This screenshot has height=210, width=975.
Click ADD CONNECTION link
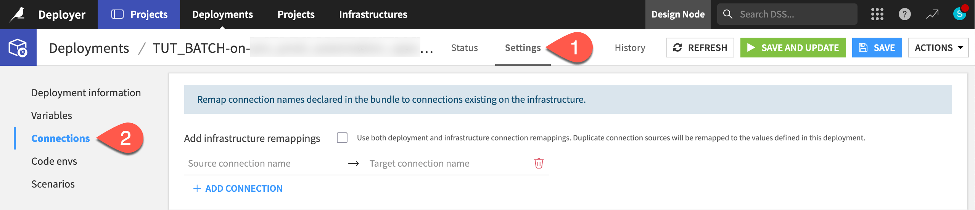[238, 188]
